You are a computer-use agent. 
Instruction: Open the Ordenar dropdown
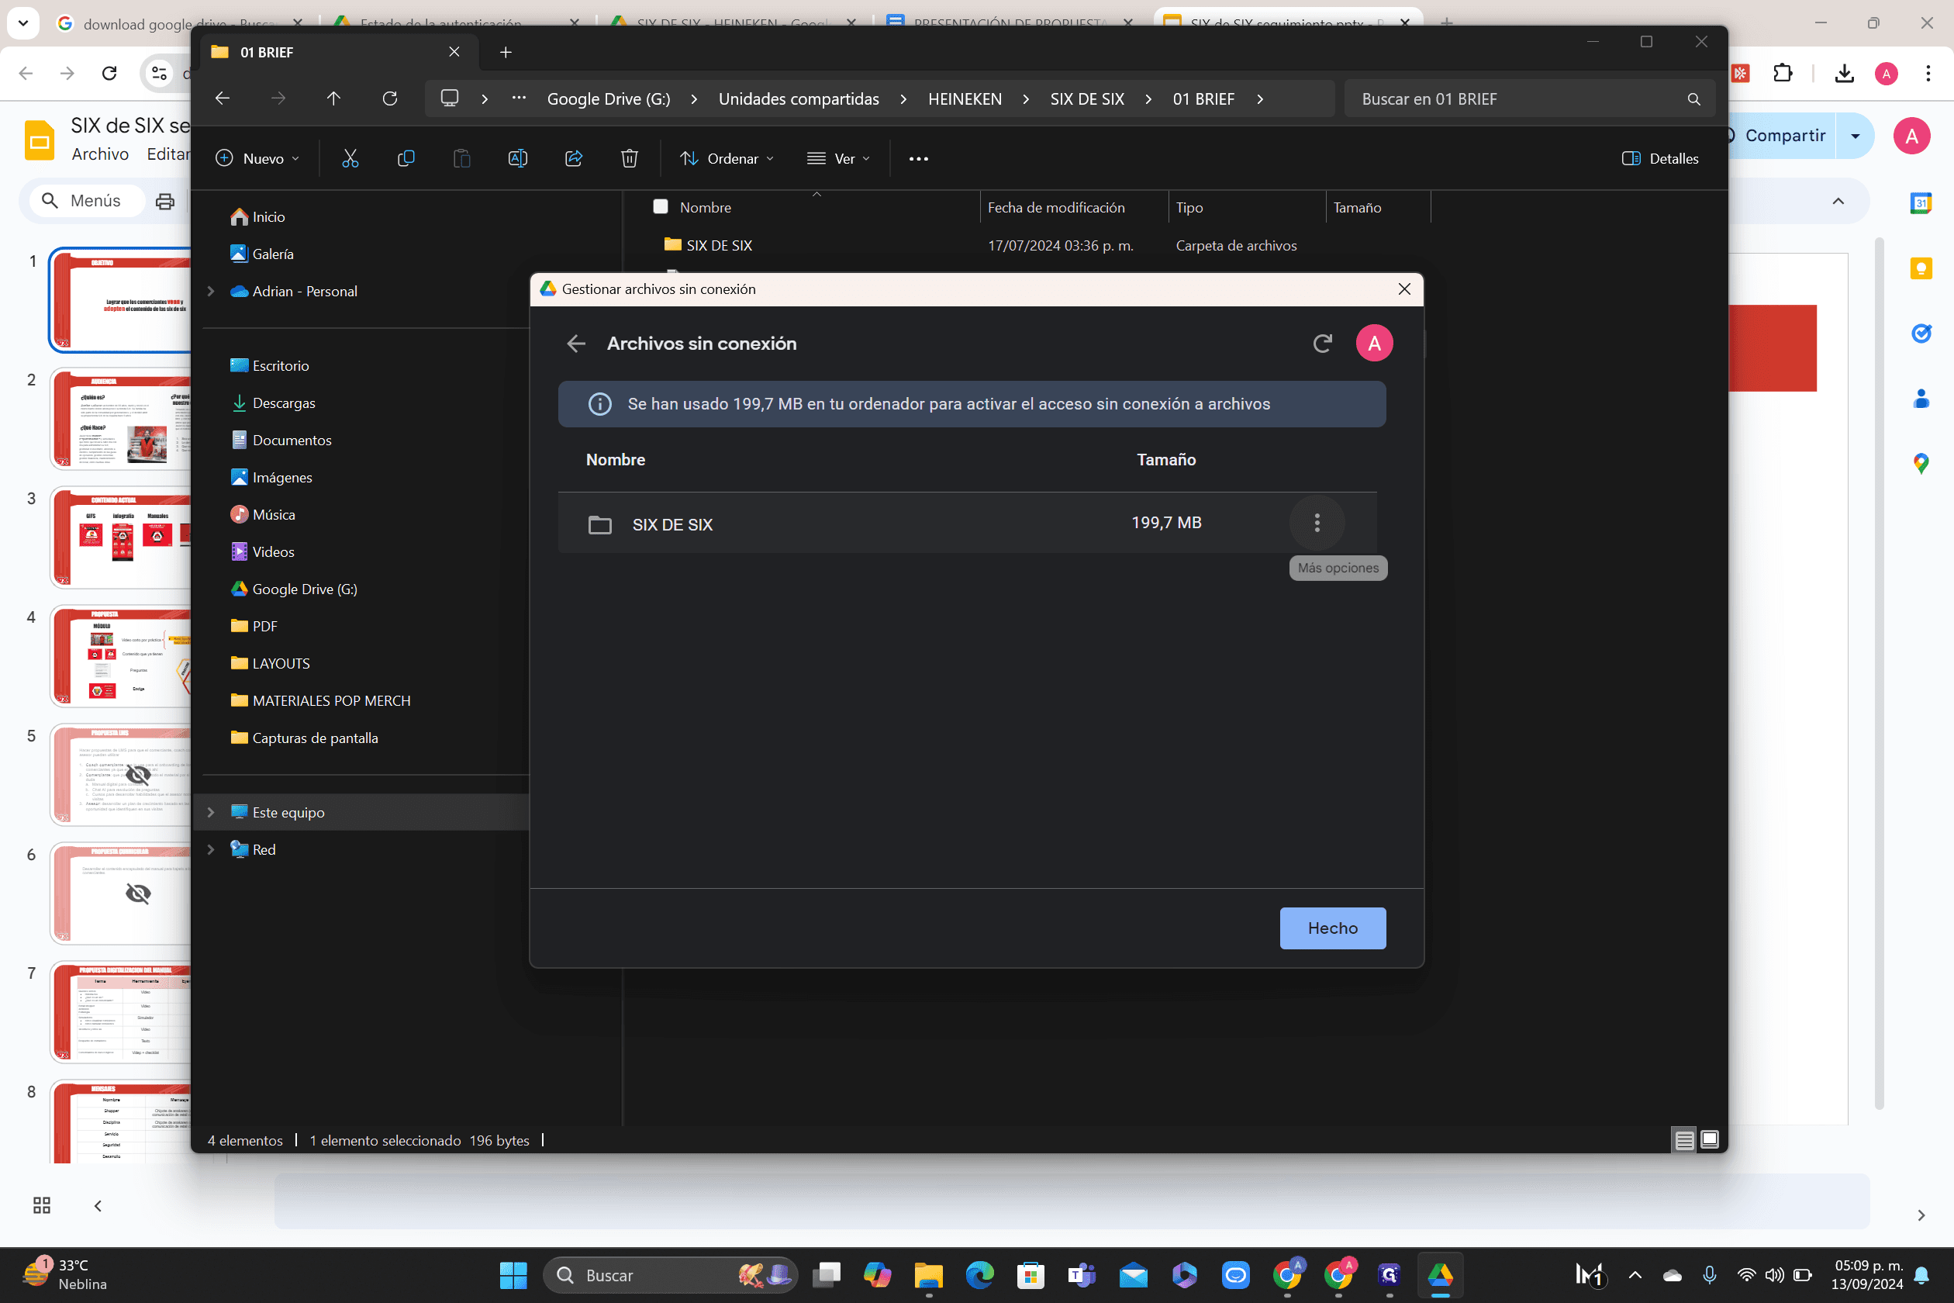[727, 158]
